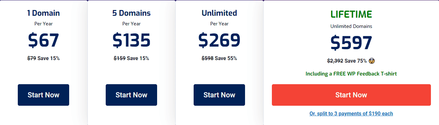Select the 1 Domain plan heading
Image resolution: width=439 pixels, height=125 pixels.
[43, 13]
